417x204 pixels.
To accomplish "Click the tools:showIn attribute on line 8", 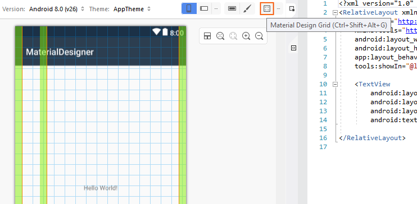I will coord(386,66).
